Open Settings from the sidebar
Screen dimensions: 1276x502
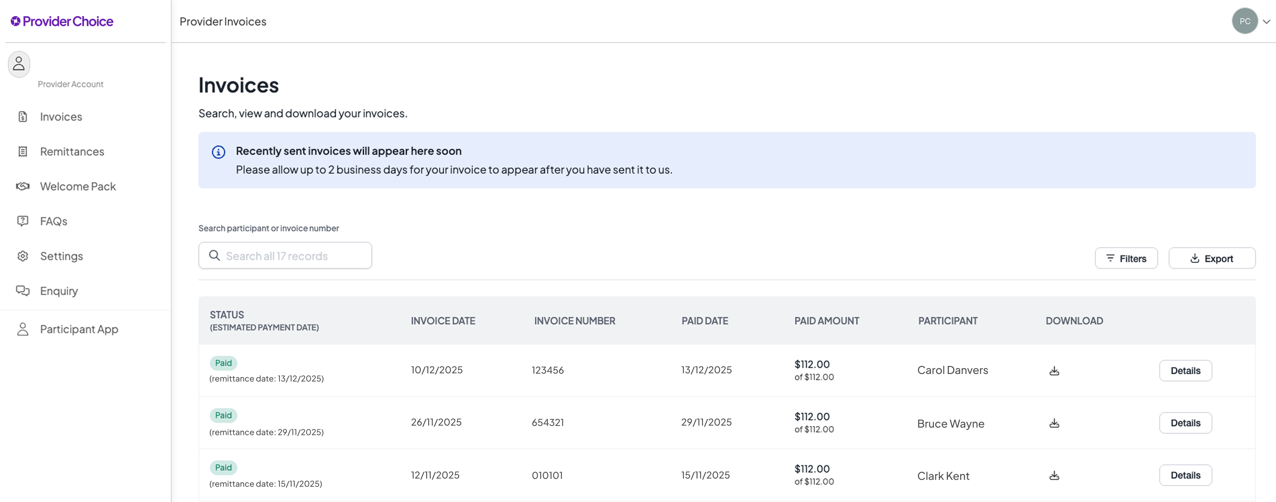[x=61, y=256]
